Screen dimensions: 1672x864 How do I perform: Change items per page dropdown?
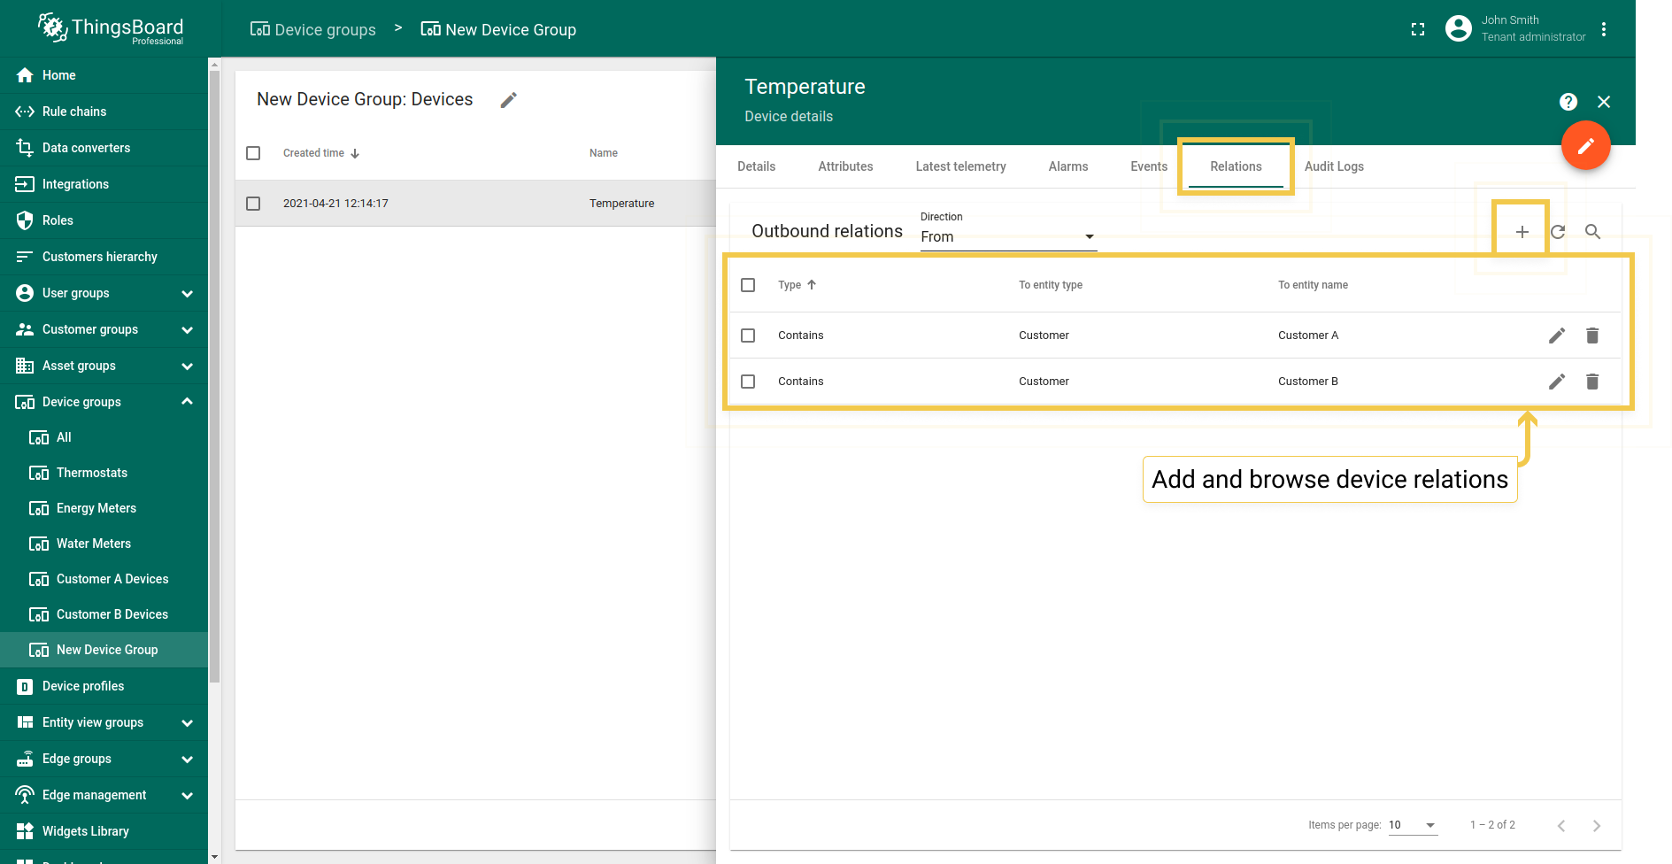(1412, 825)
